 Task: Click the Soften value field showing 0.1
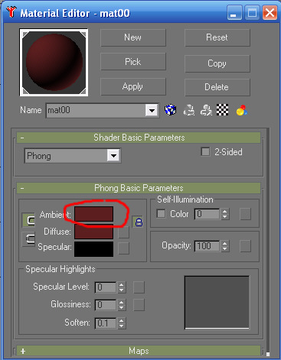click(x=106, y=323)
